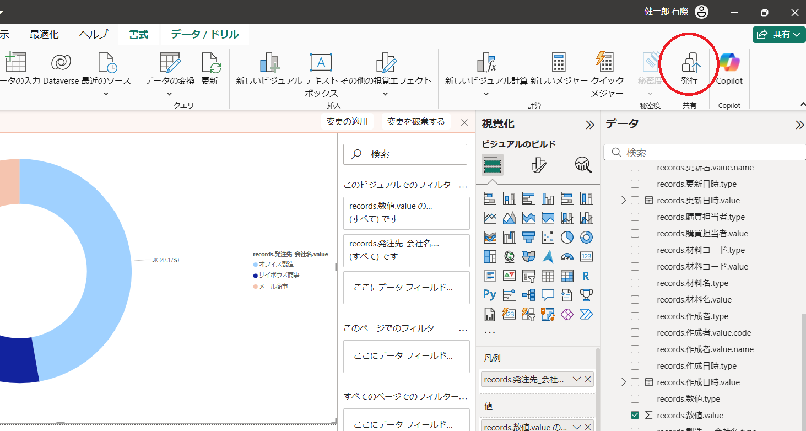Check the records.材料名.value field

pyautogui.click(x=635, y=299)
